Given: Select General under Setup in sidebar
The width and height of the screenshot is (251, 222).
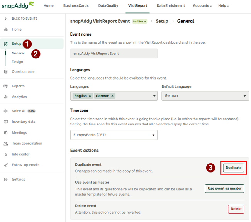Looking at the screenshot, I should 18,53.
